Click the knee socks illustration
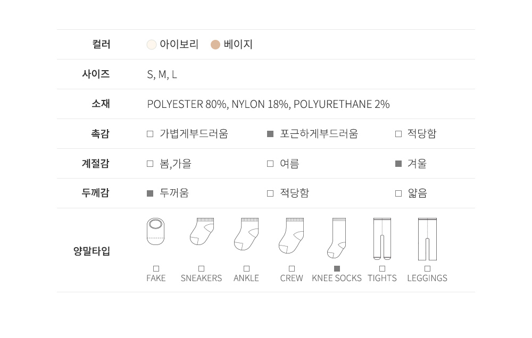The image size is (532, 338). [337, 238]
